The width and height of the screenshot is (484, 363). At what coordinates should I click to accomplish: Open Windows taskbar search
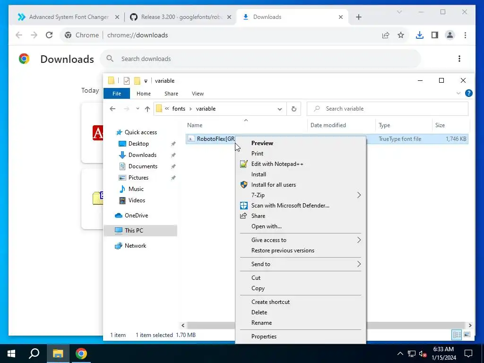(34, 354)
